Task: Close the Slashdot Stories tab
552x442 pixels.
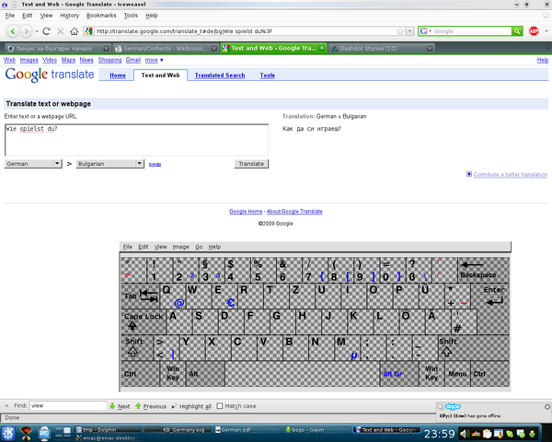Action: coord(430,49)
